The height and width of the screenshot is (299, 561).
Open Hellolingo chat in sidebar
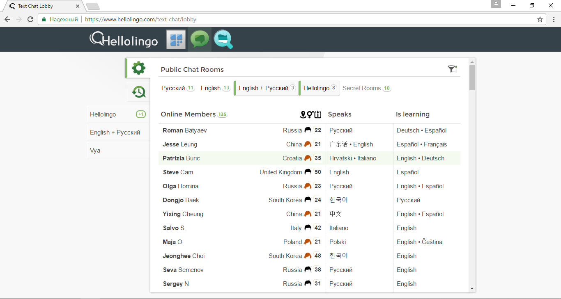[x=118, y=114]
